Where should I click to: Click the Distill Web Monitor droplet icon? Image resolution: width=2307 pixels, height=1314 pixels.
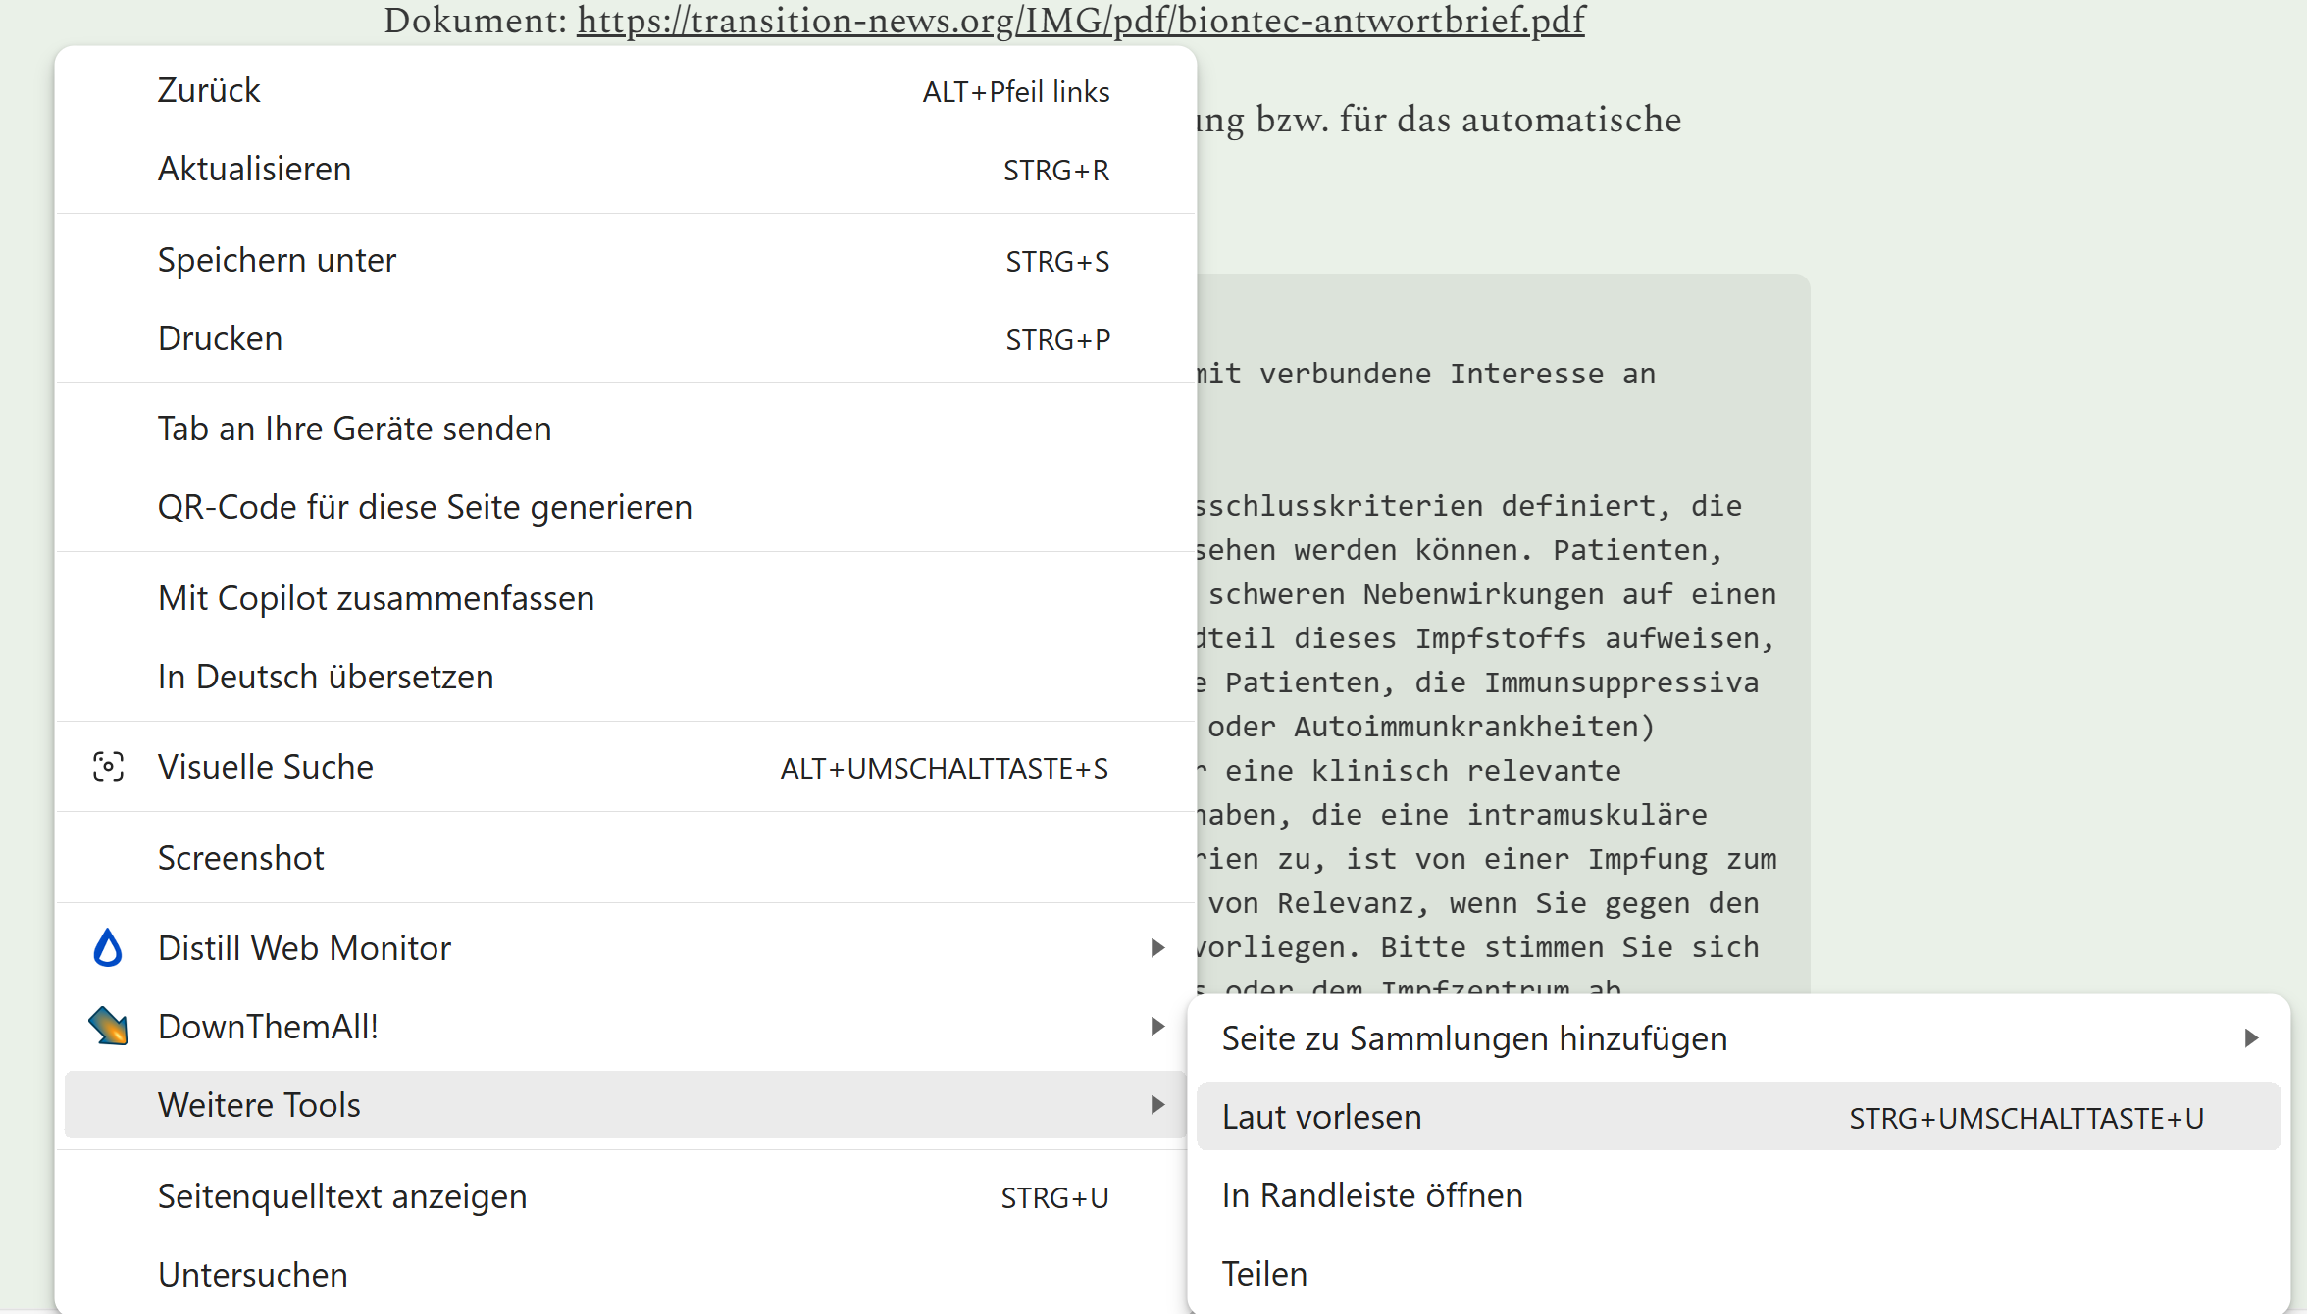[108, 948]
